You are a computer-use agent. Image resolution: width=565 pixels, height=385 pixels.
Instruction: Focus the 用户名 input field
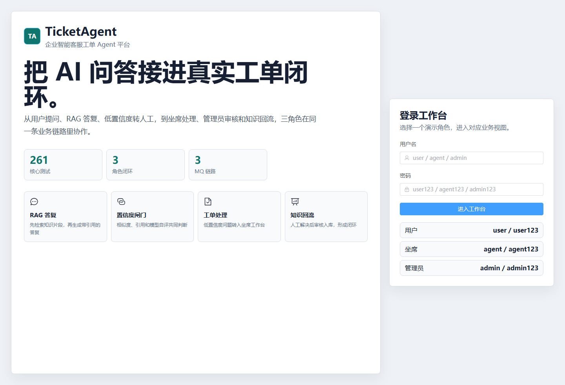click(472, 158)
